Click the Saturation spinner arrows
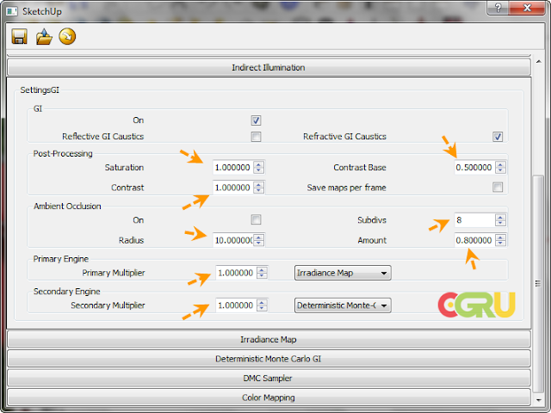 [259, 168]
